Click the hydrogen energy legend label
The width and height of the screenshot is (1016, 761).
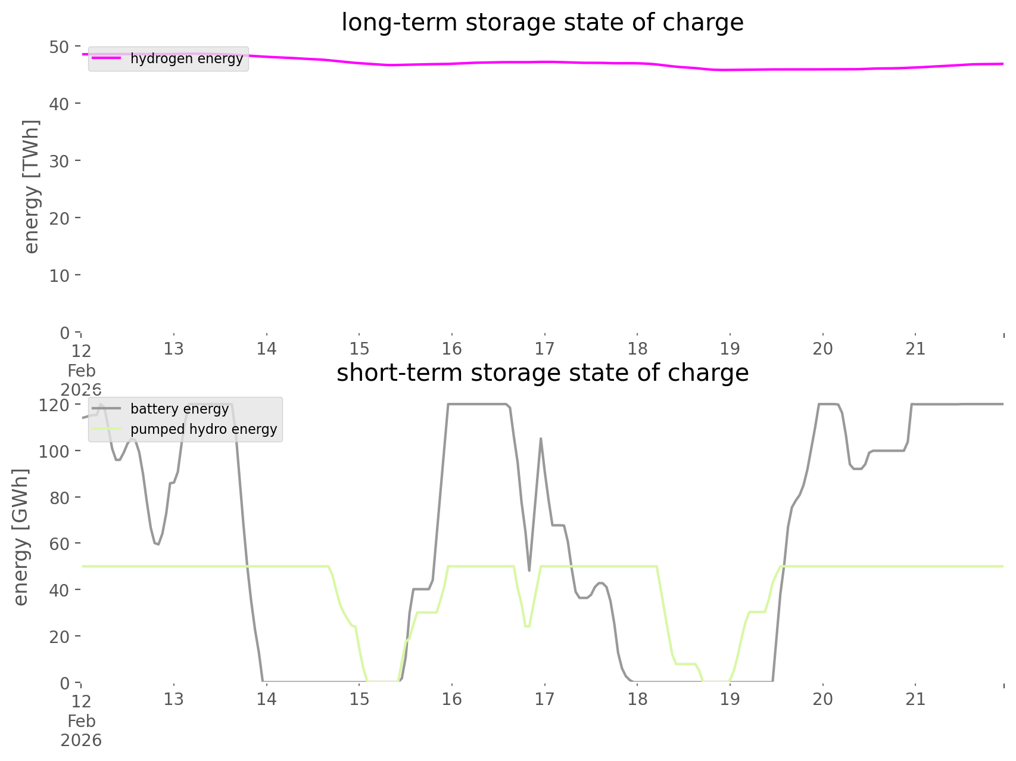tap(186, 58)
